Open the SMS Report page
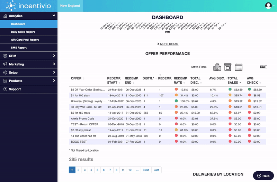This screenshot has height=182, width=277. [19, 48]
